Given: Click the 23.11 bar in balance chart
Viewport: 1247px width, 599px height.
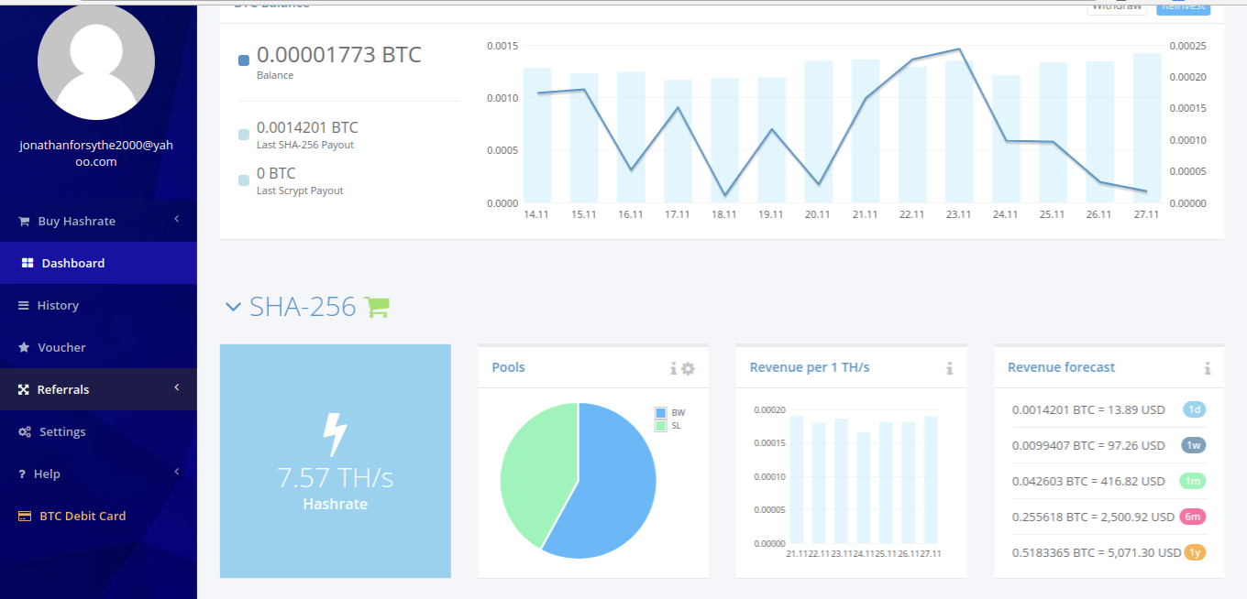Looking at the screenshot, I should coord(959,131).
